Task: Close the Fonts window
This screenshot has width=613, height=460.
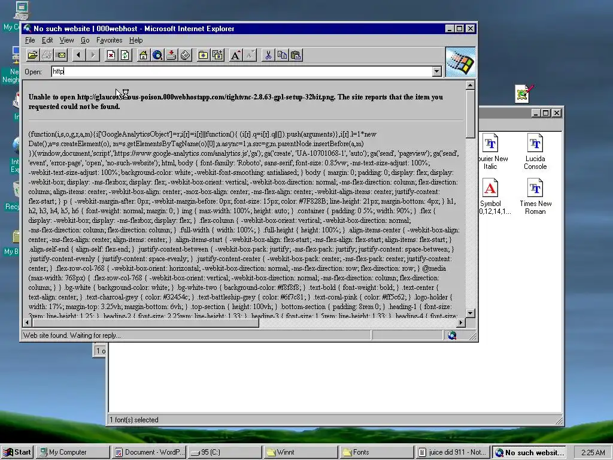Action: click(x=557, y=113)
